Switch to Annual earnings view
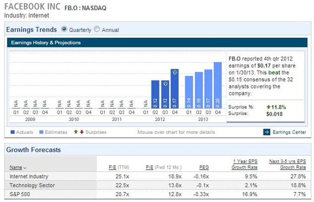This screenshot has height=202, width=314. pyautogui.click(x=97, y=29)
